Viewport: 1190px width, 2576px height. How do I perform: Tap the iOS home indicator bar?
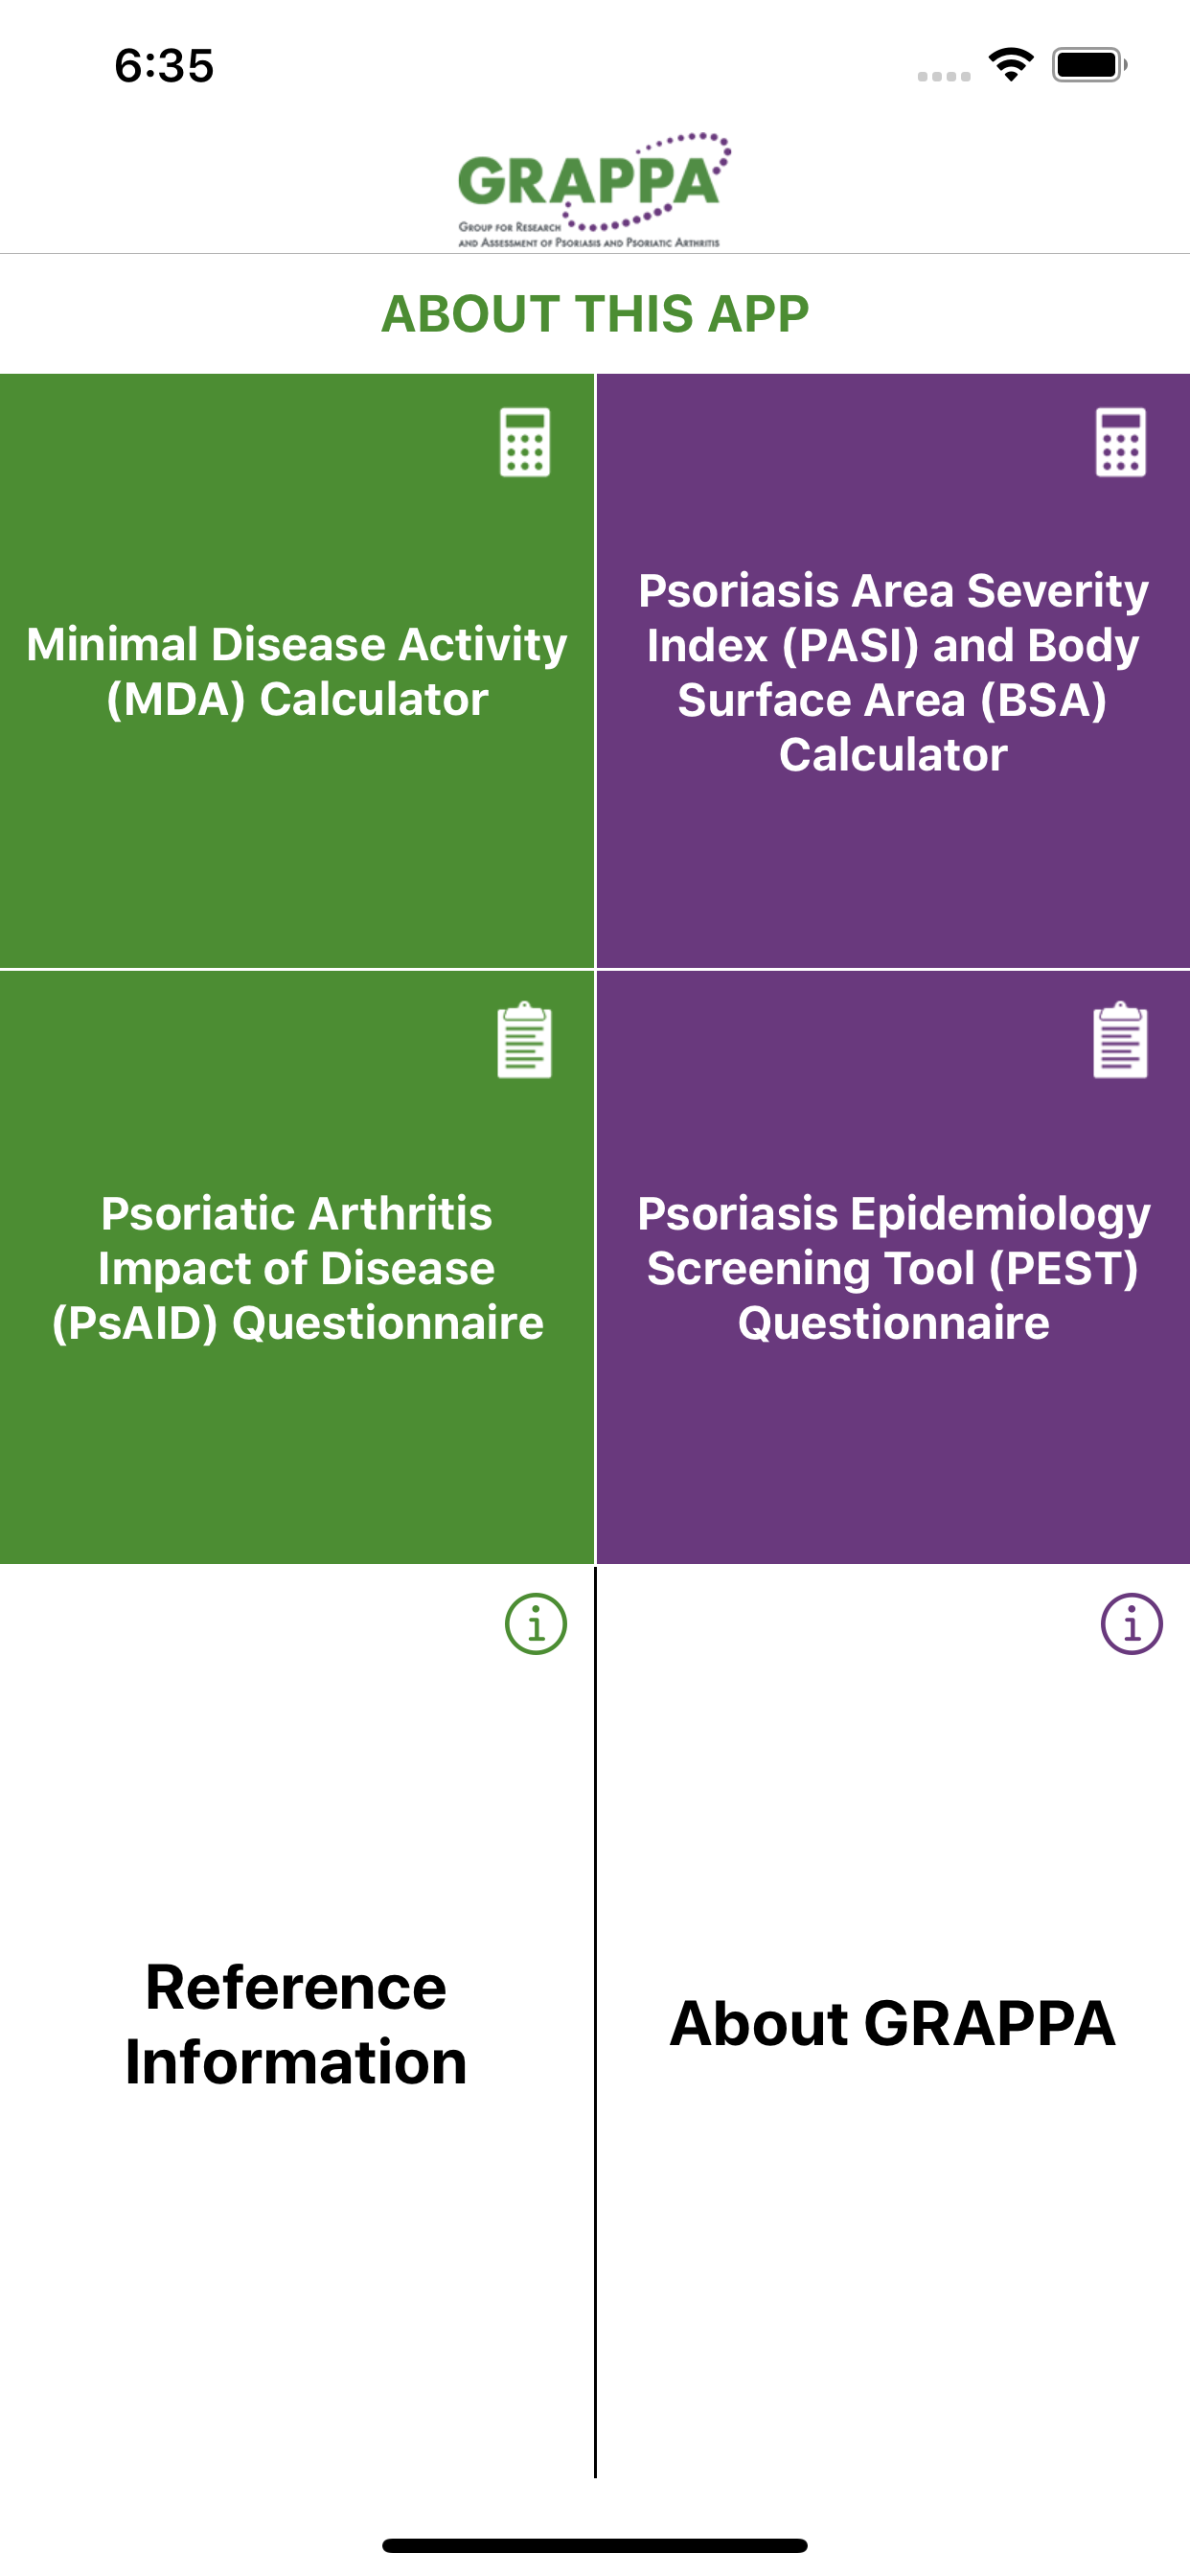[595, 2545]
